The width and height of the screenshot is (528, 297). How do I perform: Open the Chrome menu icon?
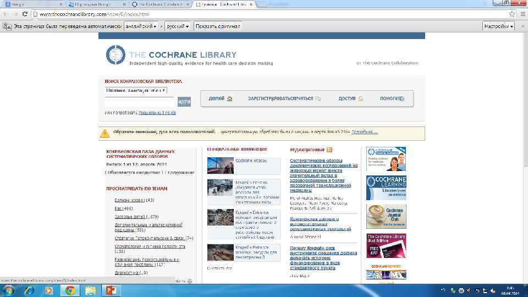[522, 14]
